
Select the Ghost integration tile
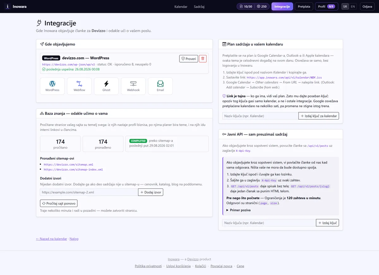point(106,86)
